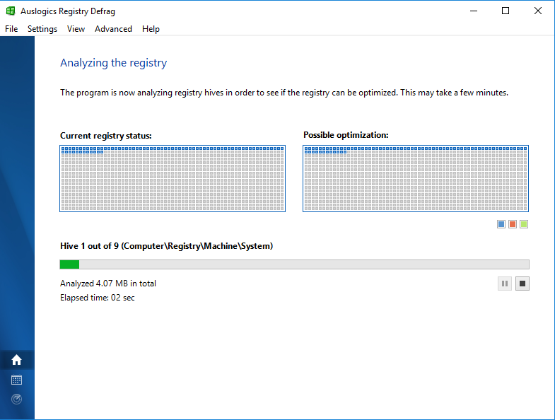Click the speedometer icon in sidebar
The width and height of the screenshot is (555, 420).
coord(17,399)
